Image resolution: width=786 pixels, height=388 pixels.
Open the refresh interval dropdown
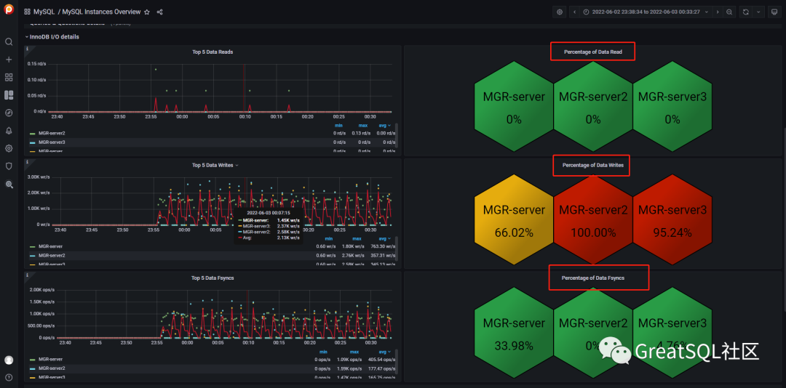(758, 12)
